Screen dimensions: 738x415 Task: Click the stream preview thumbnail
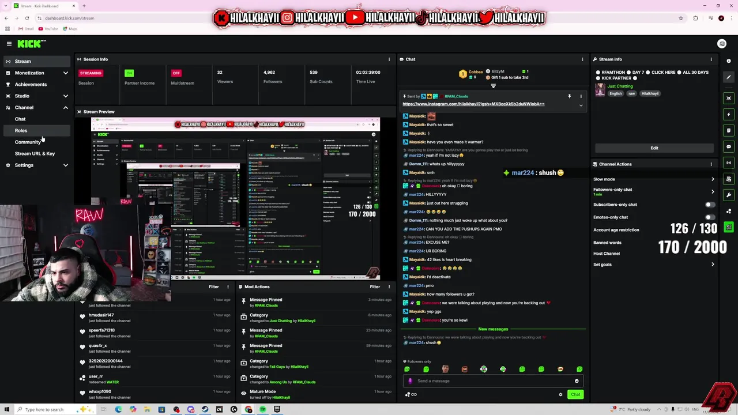(x=235, y=198)
